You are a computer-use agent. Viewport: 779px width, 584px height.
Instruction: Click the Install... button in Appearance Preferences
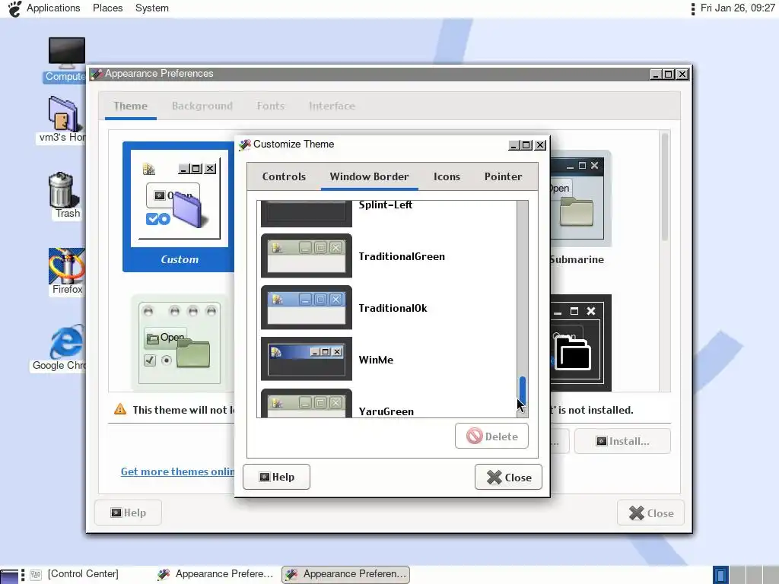pos(622,441)
